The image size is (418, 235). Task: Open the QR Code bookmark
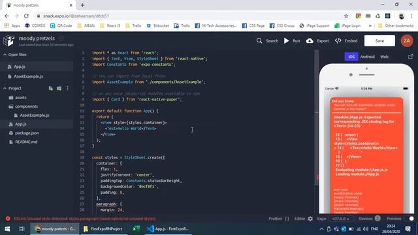coord(61,25)
